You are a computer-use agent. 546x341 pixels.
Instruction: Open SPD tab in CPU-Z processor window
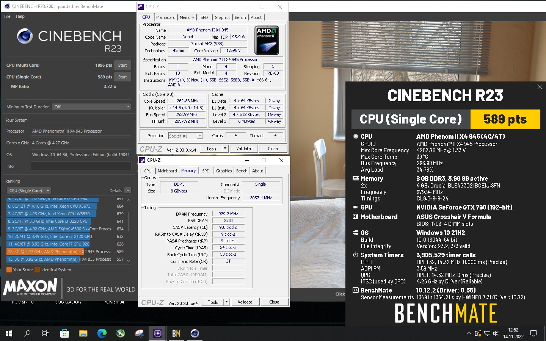click(204, 17)
